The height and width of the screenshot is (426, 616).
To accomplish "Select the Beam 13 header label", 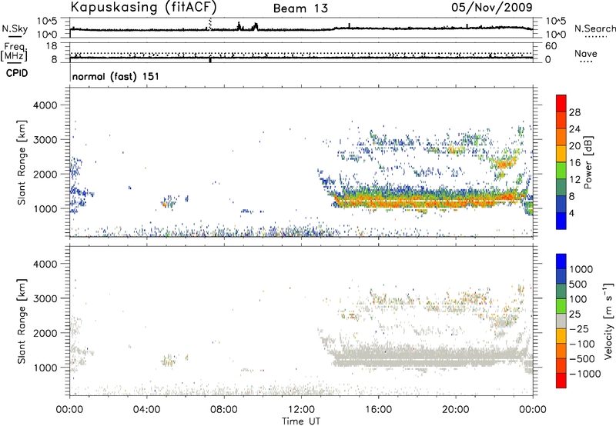I will pos(300,8).
